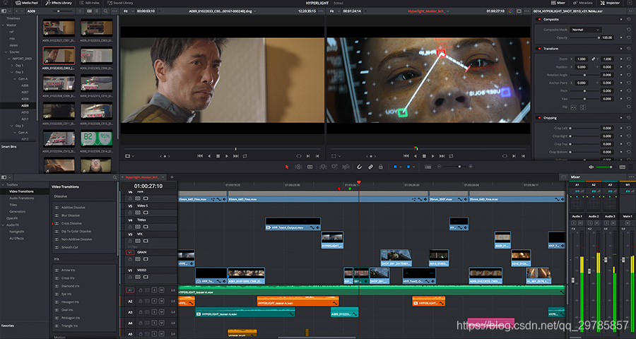Show the Metadata panel
636x339 pixels.
coord(582,3)
